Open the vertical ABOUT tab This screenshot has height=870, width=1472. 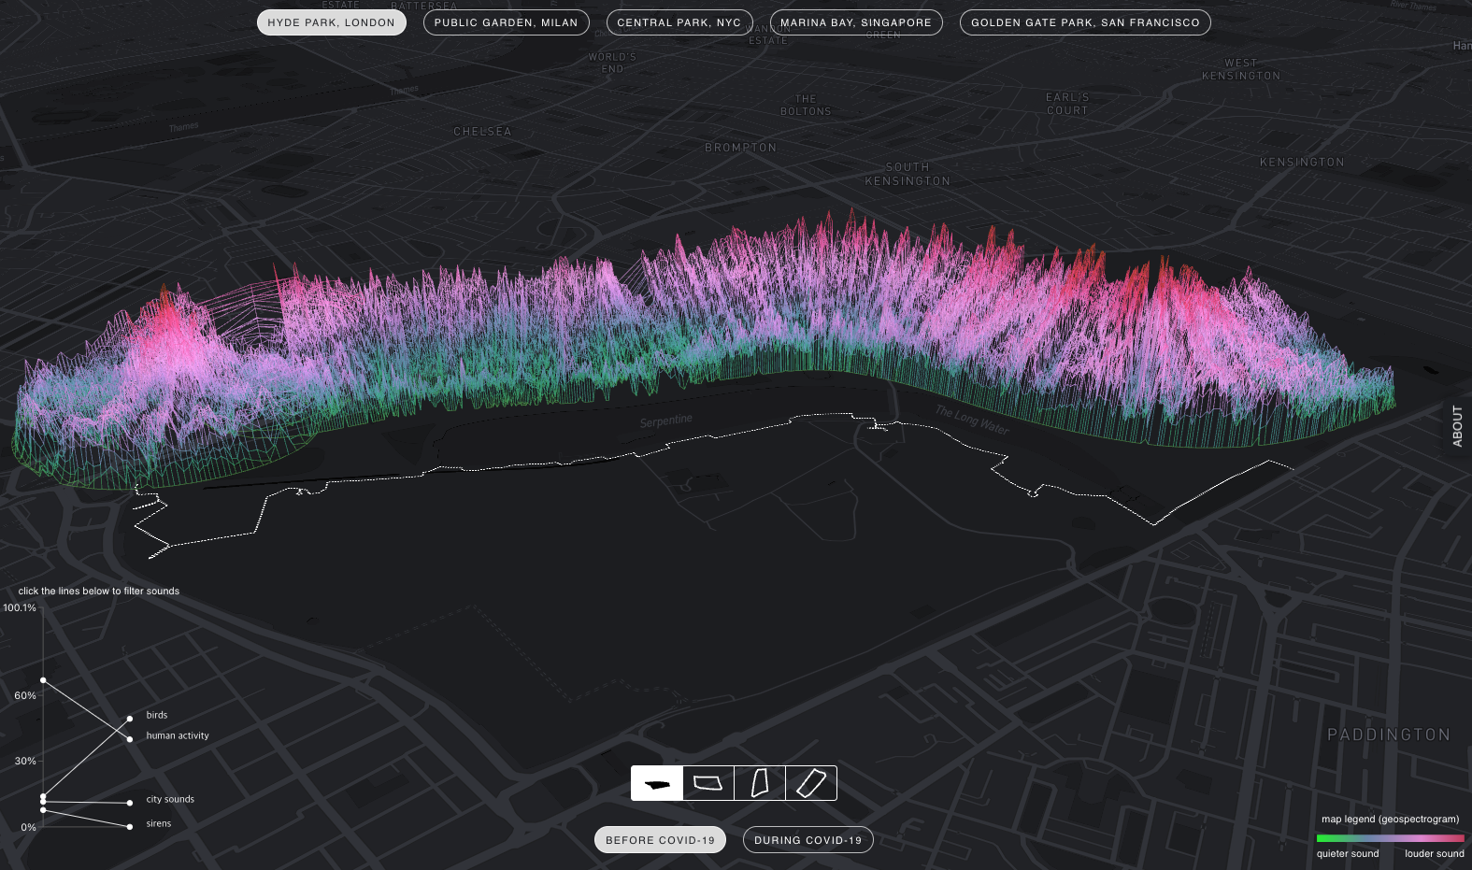tap(1457, 426)
